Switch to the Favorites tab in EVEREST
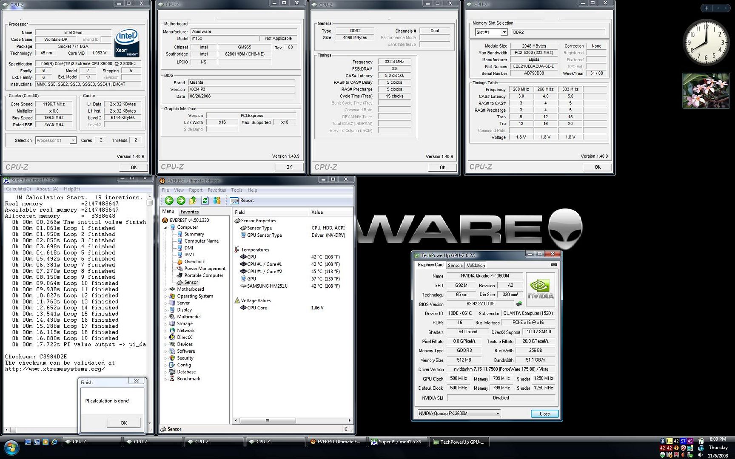Screen dimensions: 735x459 pos(189,212)
